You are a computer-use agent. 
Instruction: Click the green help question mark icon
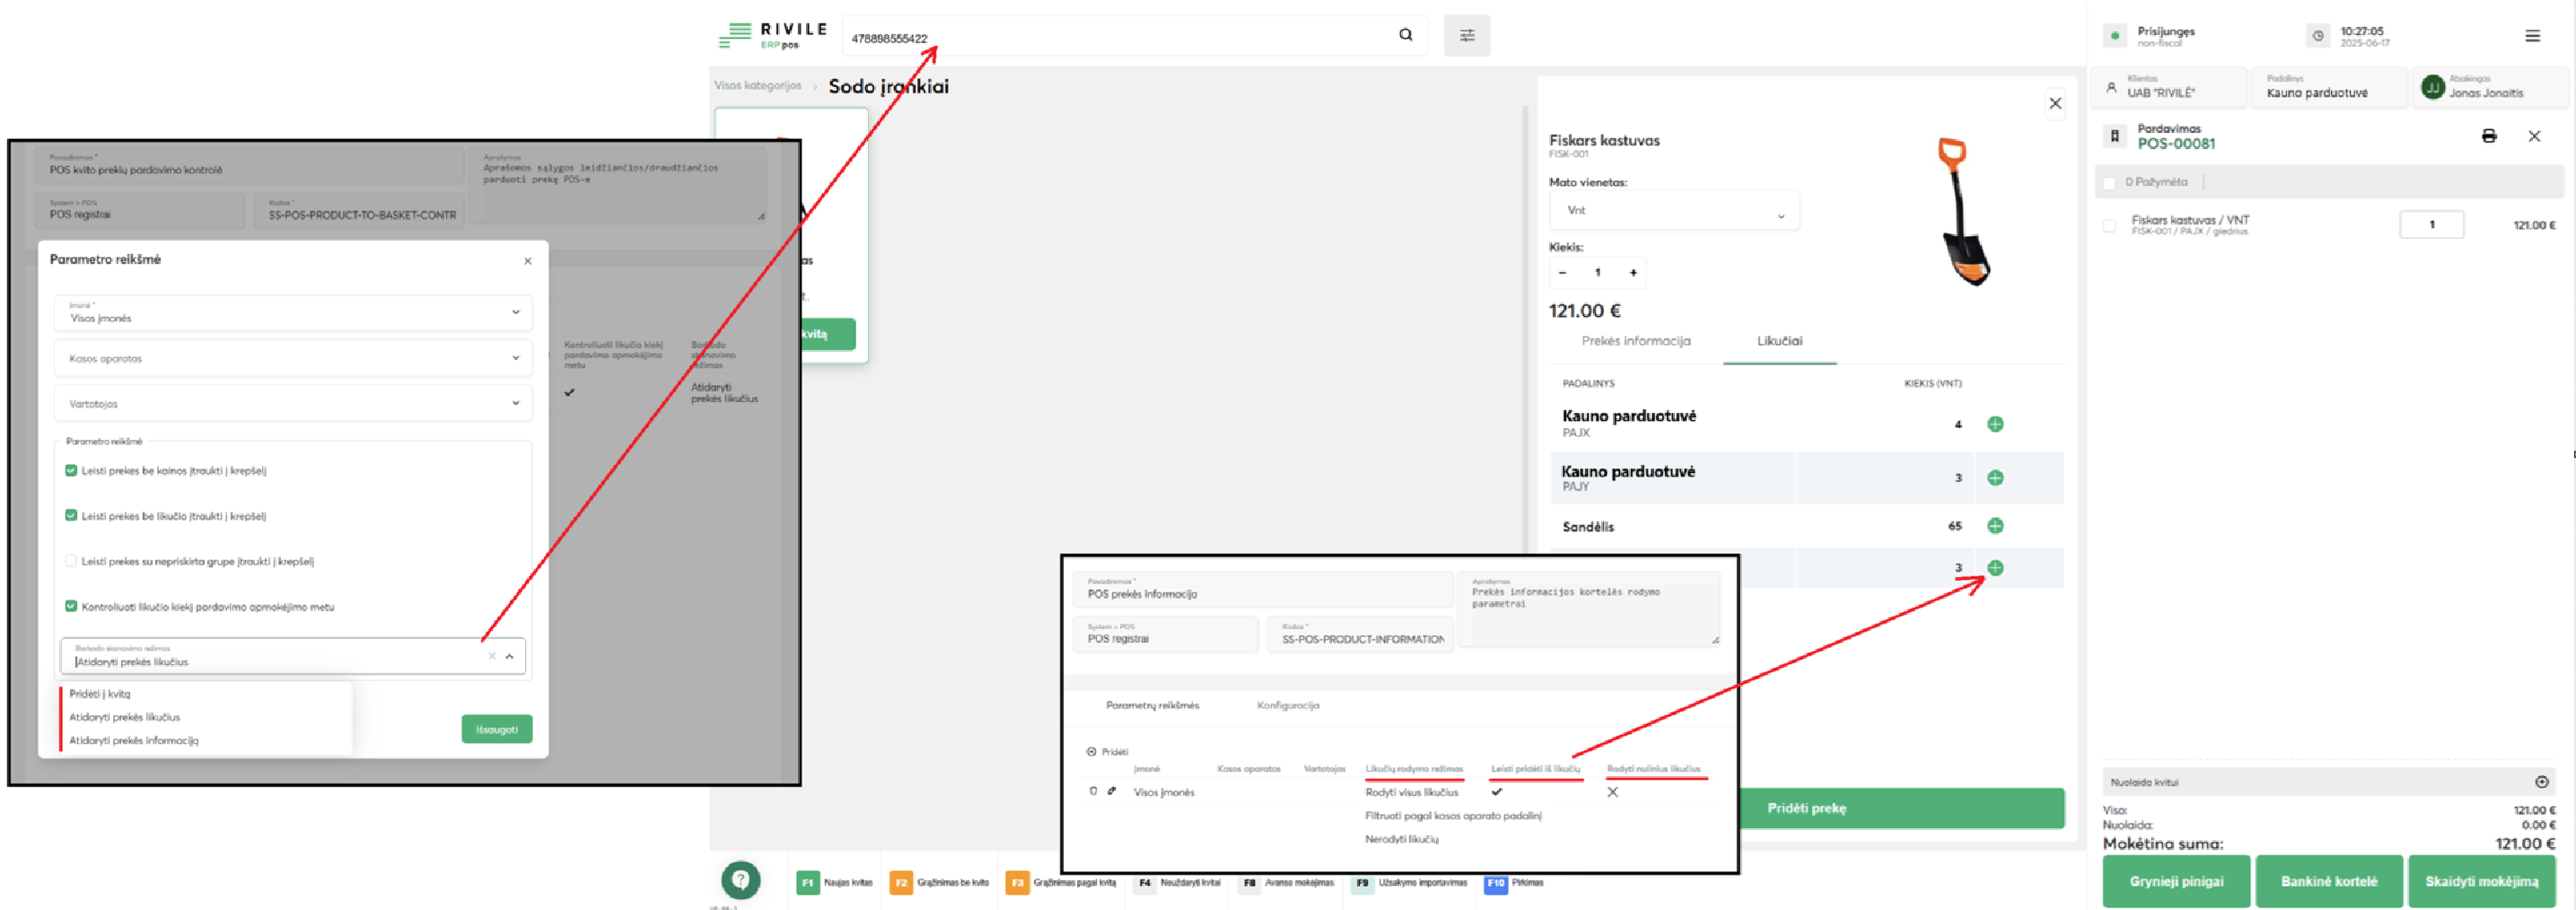[x=740, y=880]
